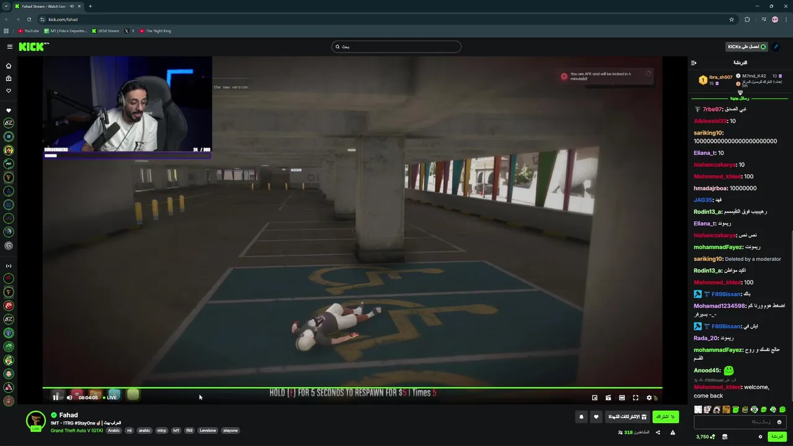Screen dimensions: 793x446
Task: Switch to theater mode
Action: (x=622, y=398)
